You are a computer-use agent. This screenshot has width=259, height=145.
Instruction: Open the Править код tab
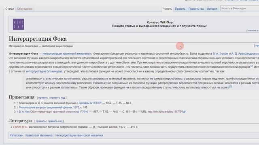pos(196,9)
